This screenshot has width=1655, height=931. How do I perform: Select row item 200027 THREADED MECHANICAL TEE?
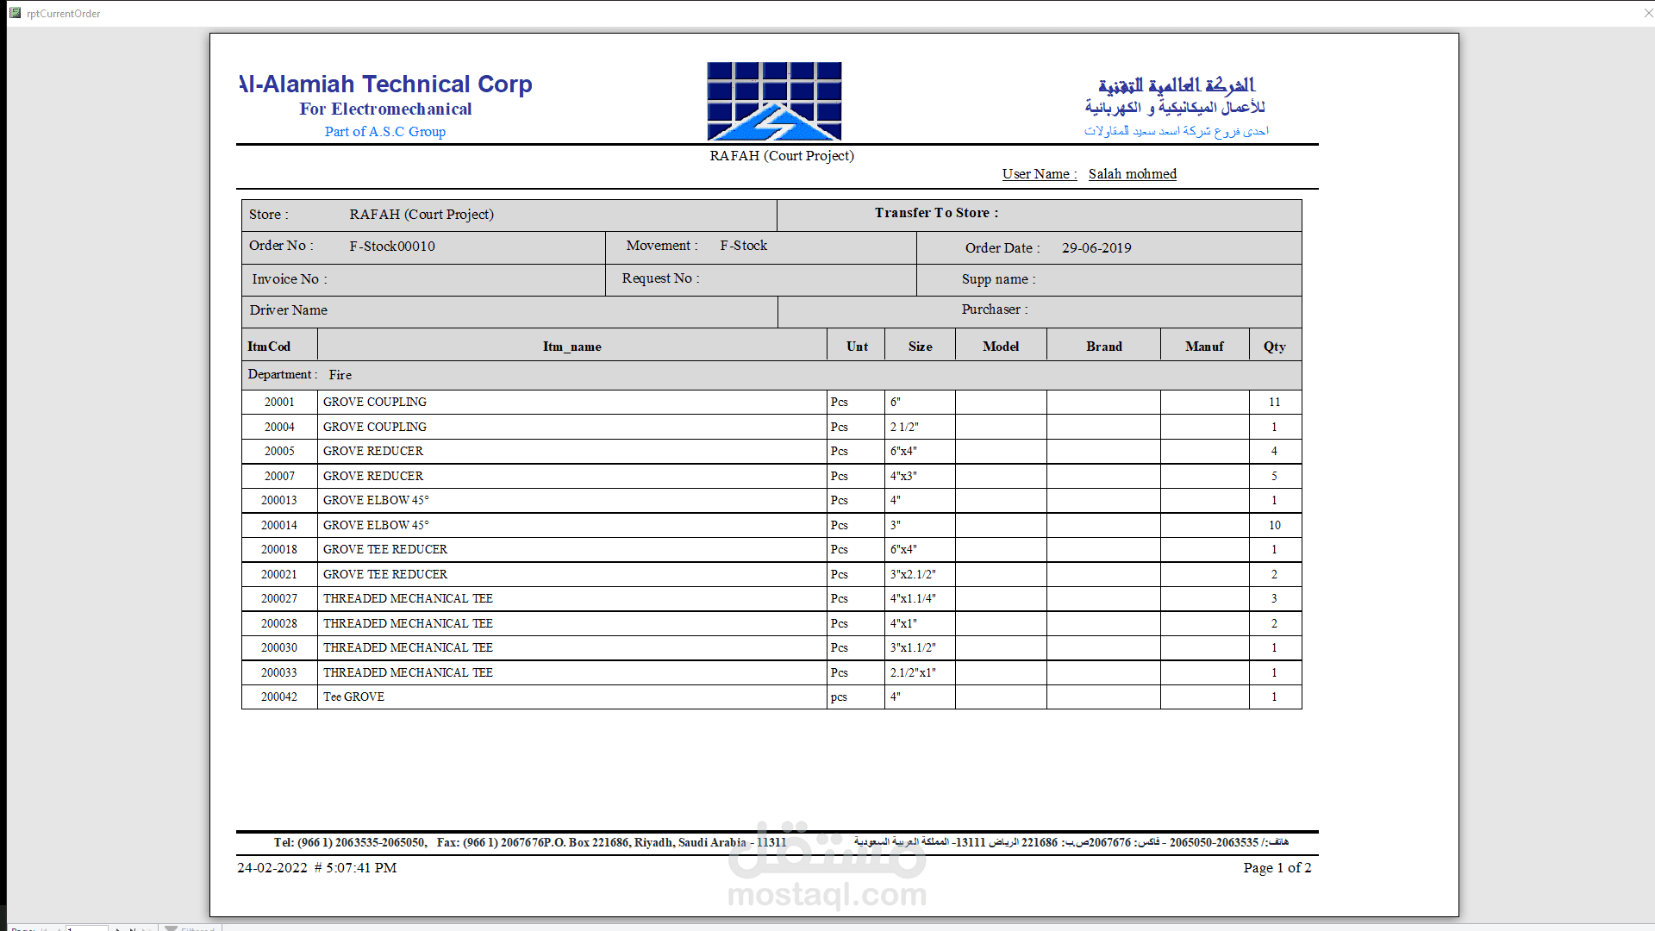coord(408,598)
